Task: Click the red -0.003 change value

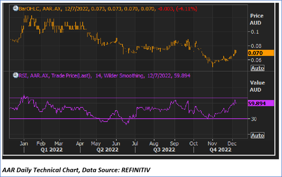Action: [x=166, y=9]
